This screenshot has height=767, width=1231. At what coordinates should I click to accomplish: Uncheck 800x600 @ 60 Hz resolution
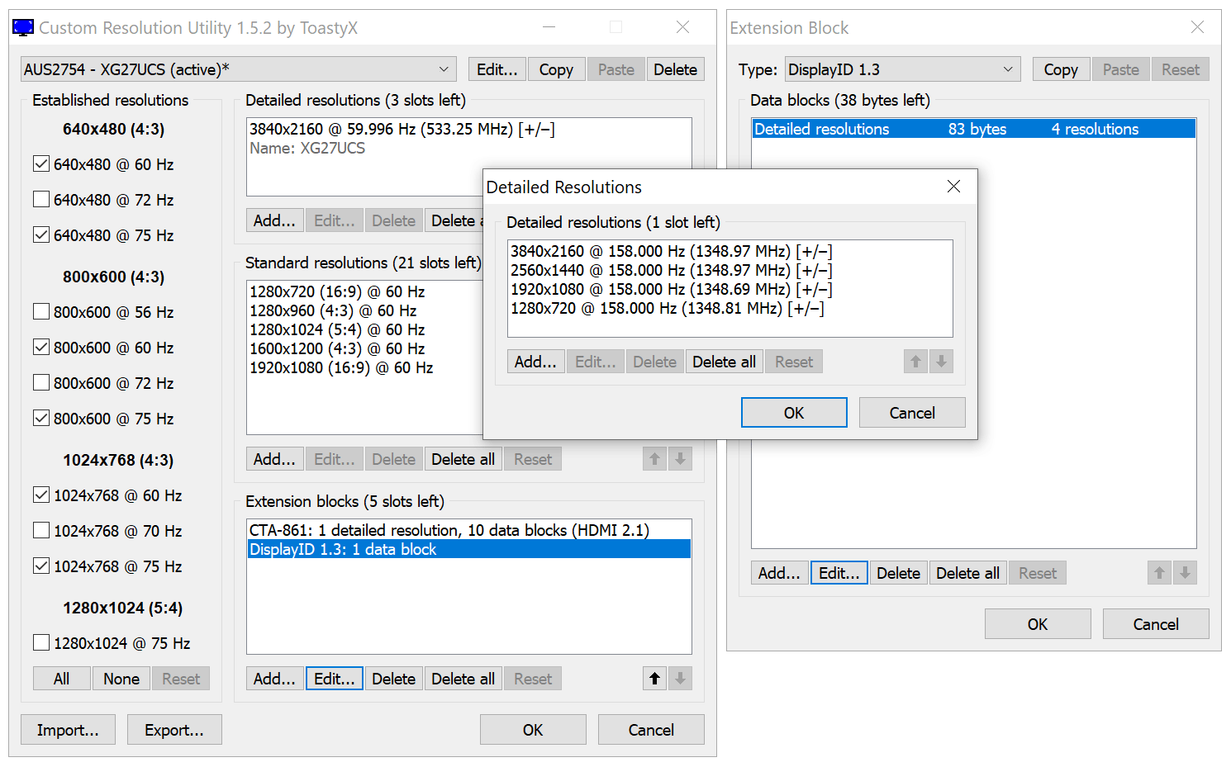tap(41, 348)
